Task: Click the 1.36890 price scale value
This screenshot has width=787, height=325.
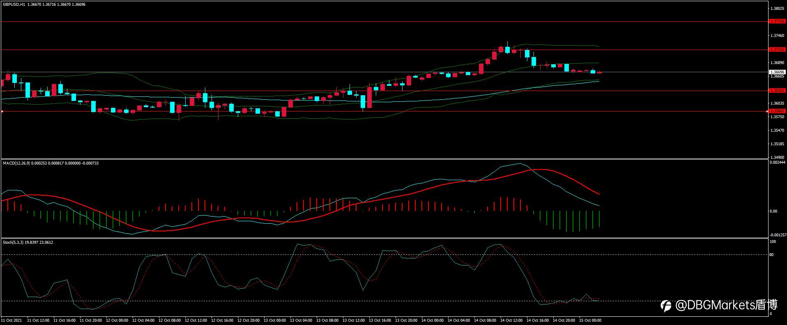Action: [778, 63]
